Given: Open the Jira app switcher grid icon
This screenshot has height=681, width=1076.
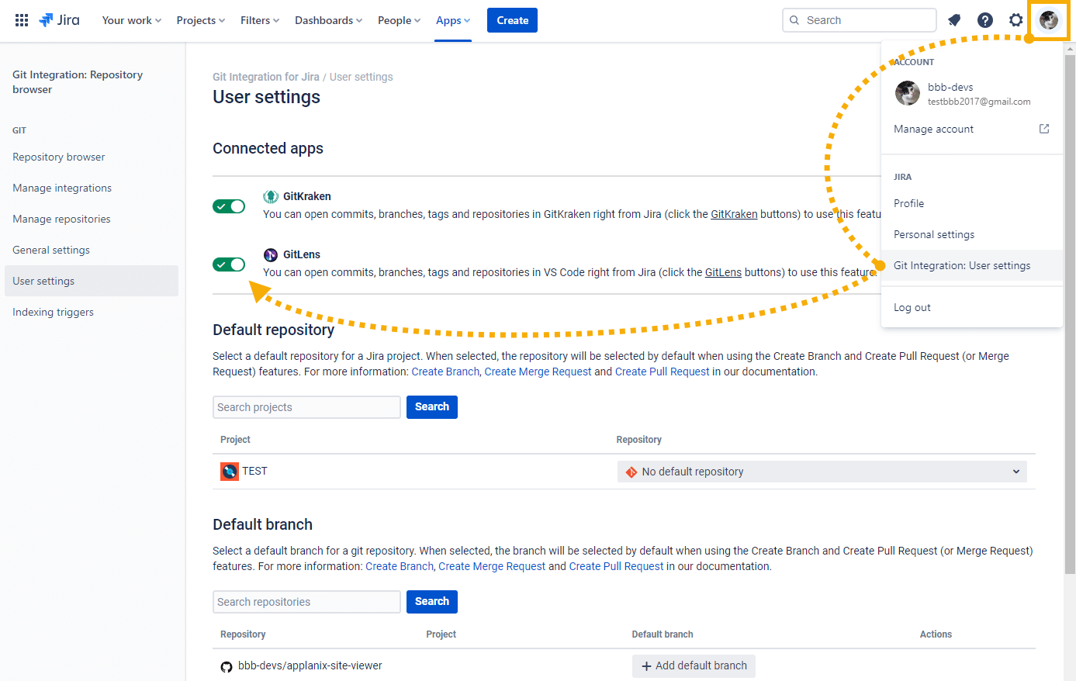Looking at the screenshot, I should coord(21,19).
